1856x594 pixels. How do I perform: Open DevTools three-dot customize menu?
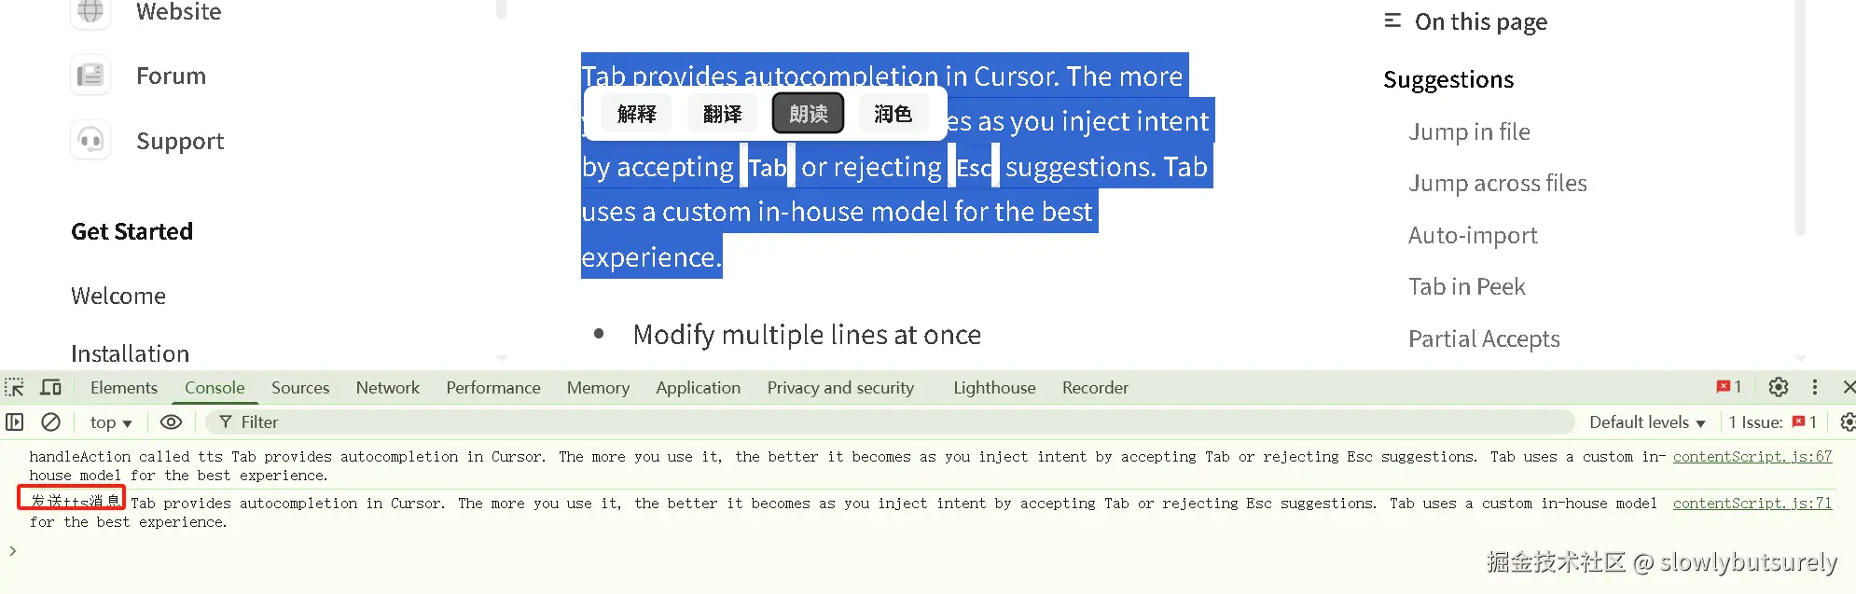(1815, 387)
